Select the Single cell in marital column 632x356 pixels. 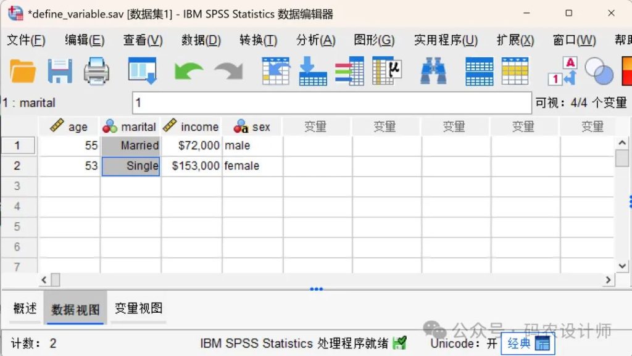[x=131, y=166]
